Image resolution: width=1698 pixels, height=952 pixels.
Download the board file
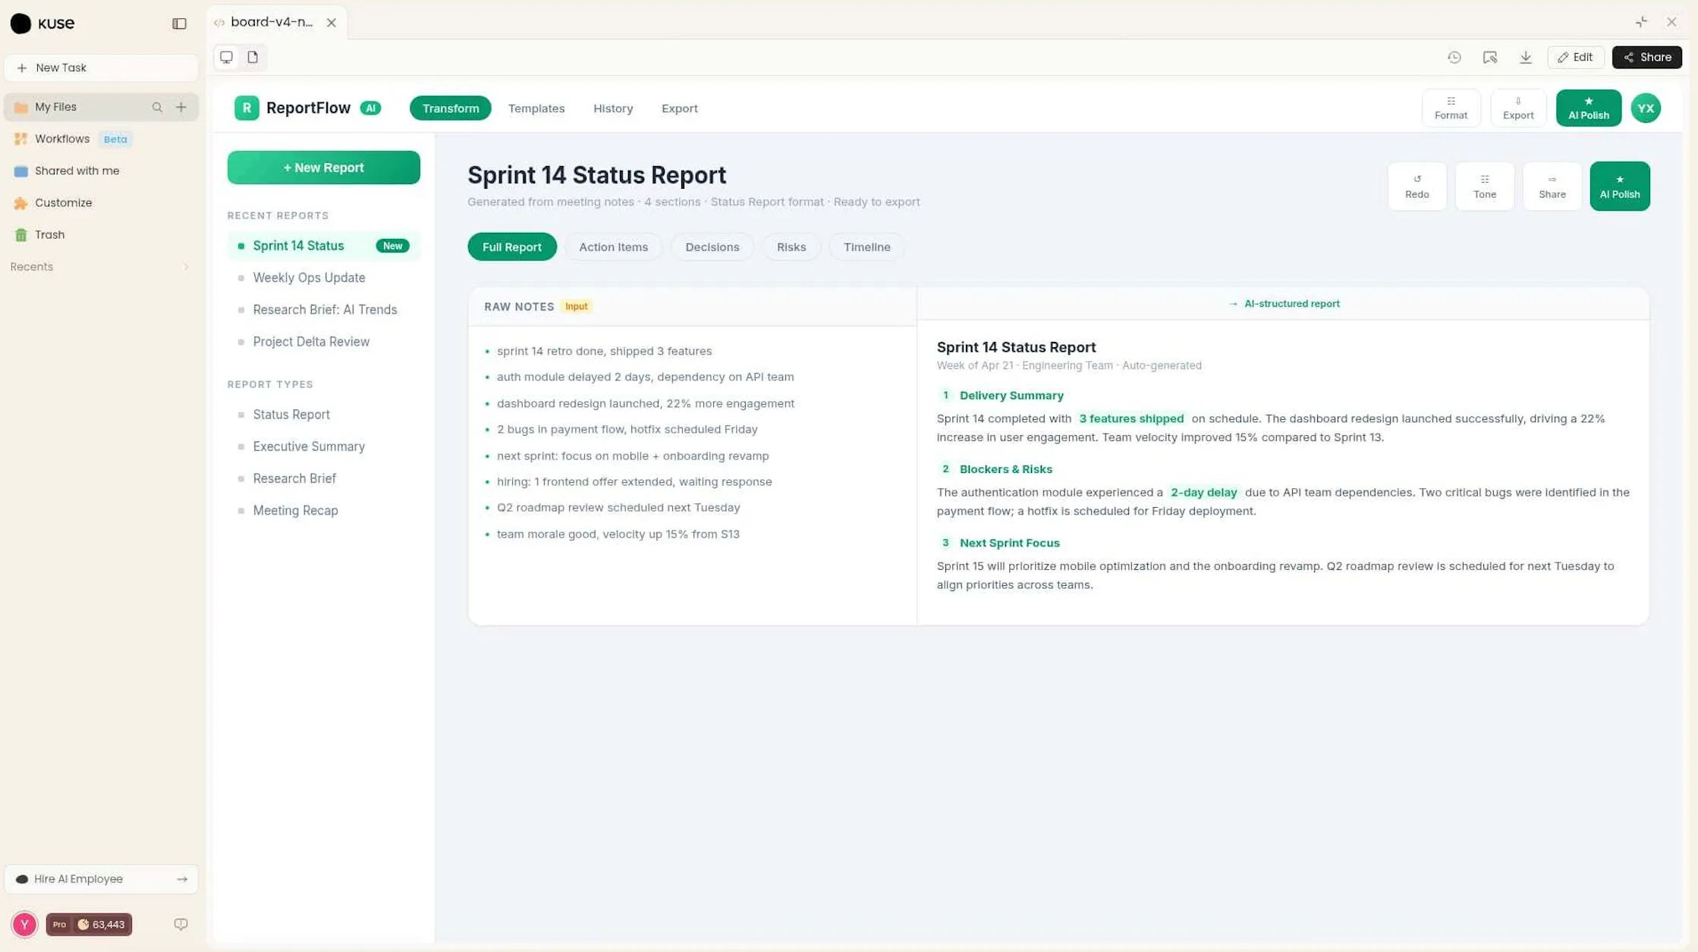[x=1526, y=58]
